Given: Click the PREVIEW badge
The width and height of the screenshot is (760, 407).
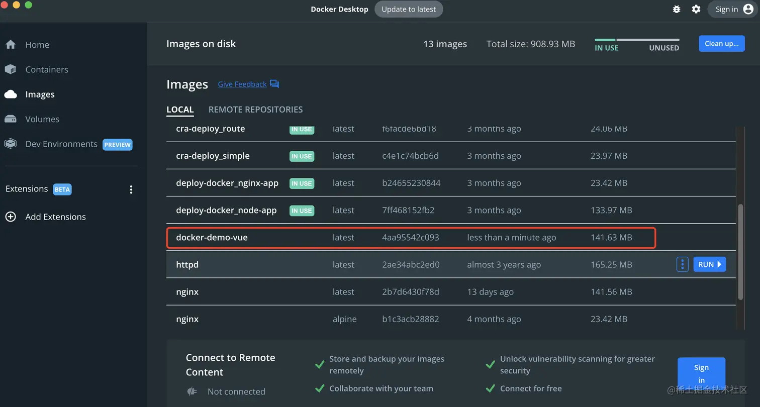Looking at the screenshot, I should coord(118,144).
